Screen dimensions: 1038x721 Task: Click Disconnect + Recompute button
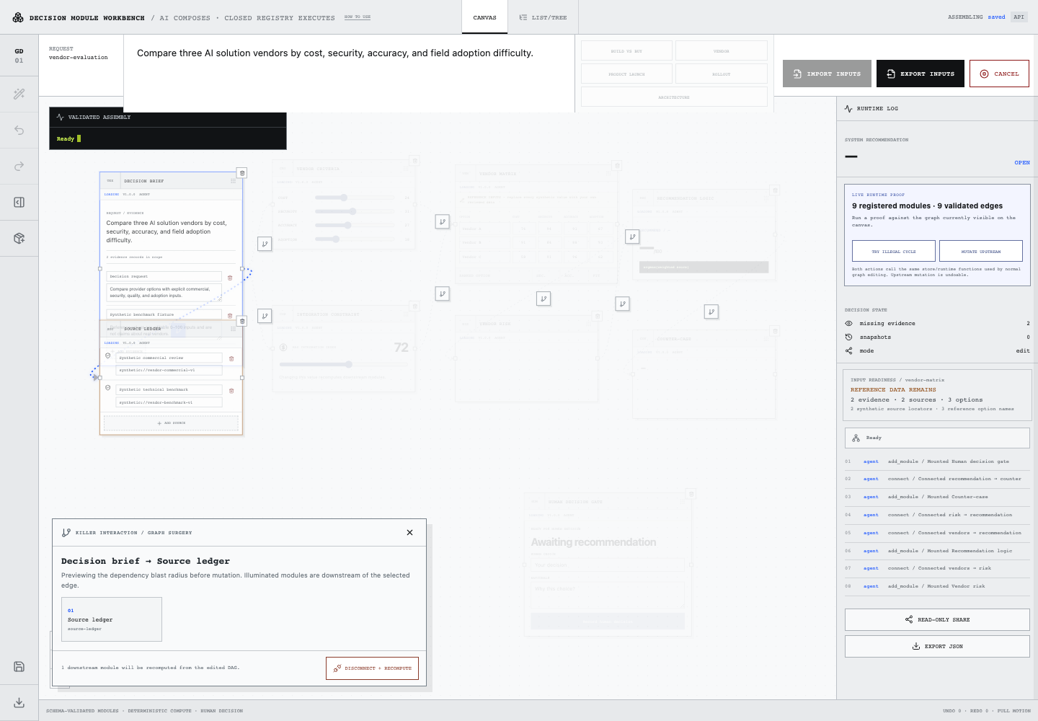tap(372, 668)
